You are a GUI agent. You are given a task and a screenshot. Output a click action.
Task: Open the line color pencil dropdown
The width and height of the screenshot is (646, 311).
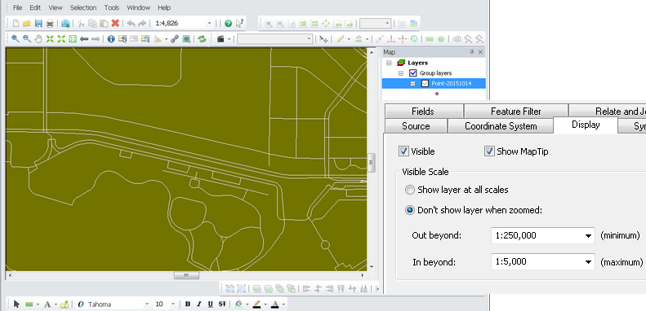[x=265, y=304]
